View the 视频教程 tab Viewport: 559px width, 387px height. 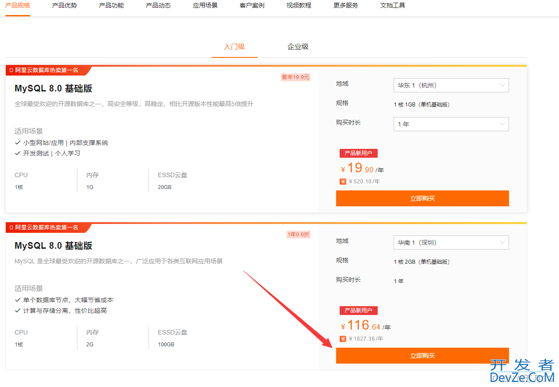point(299,6)
